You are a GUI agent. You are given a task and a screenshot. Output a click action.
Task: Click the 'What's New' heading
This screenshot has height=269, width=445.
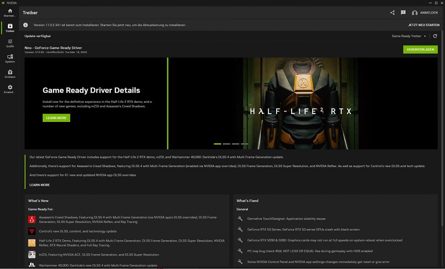38,201
